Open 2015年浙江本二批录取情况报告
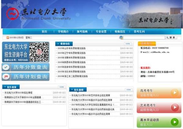The height and width of the screenshot is (129, 183). pyautogui.click(x=72, y=76)
